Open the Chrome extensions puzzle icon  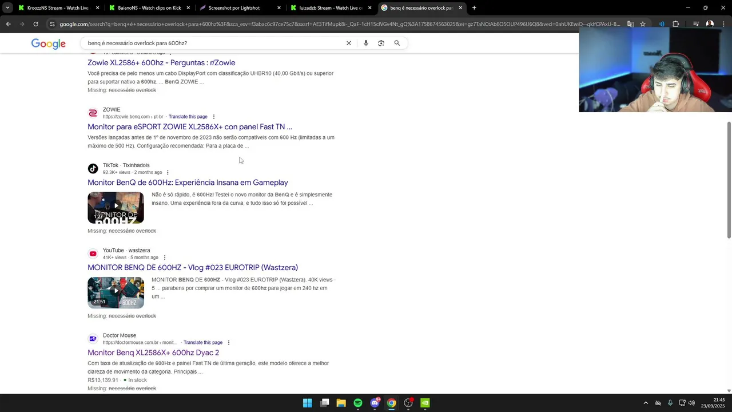point(676,24)
